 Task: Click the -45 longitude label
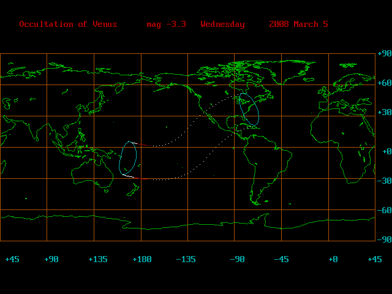[282, 259]
